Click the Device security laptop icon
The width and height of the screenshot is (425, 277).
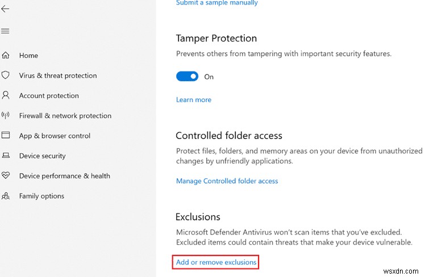6,156
